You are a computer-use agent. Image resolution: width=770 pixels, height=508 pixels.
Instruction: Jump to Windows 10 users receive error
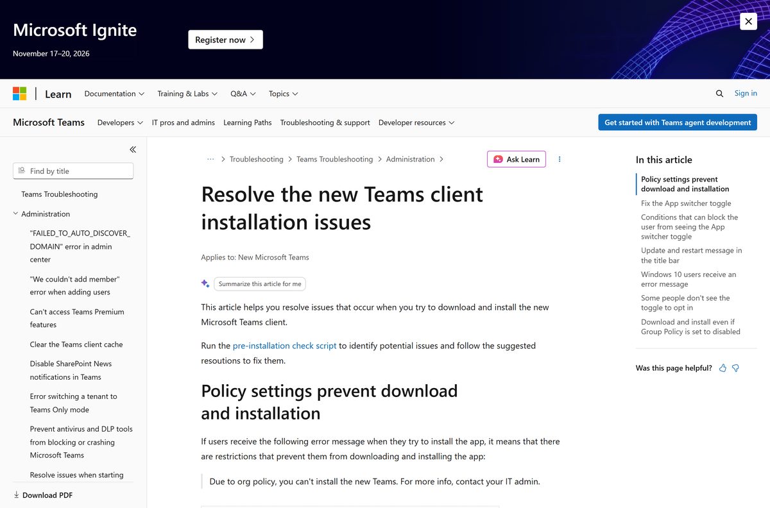tap(689, 279)
